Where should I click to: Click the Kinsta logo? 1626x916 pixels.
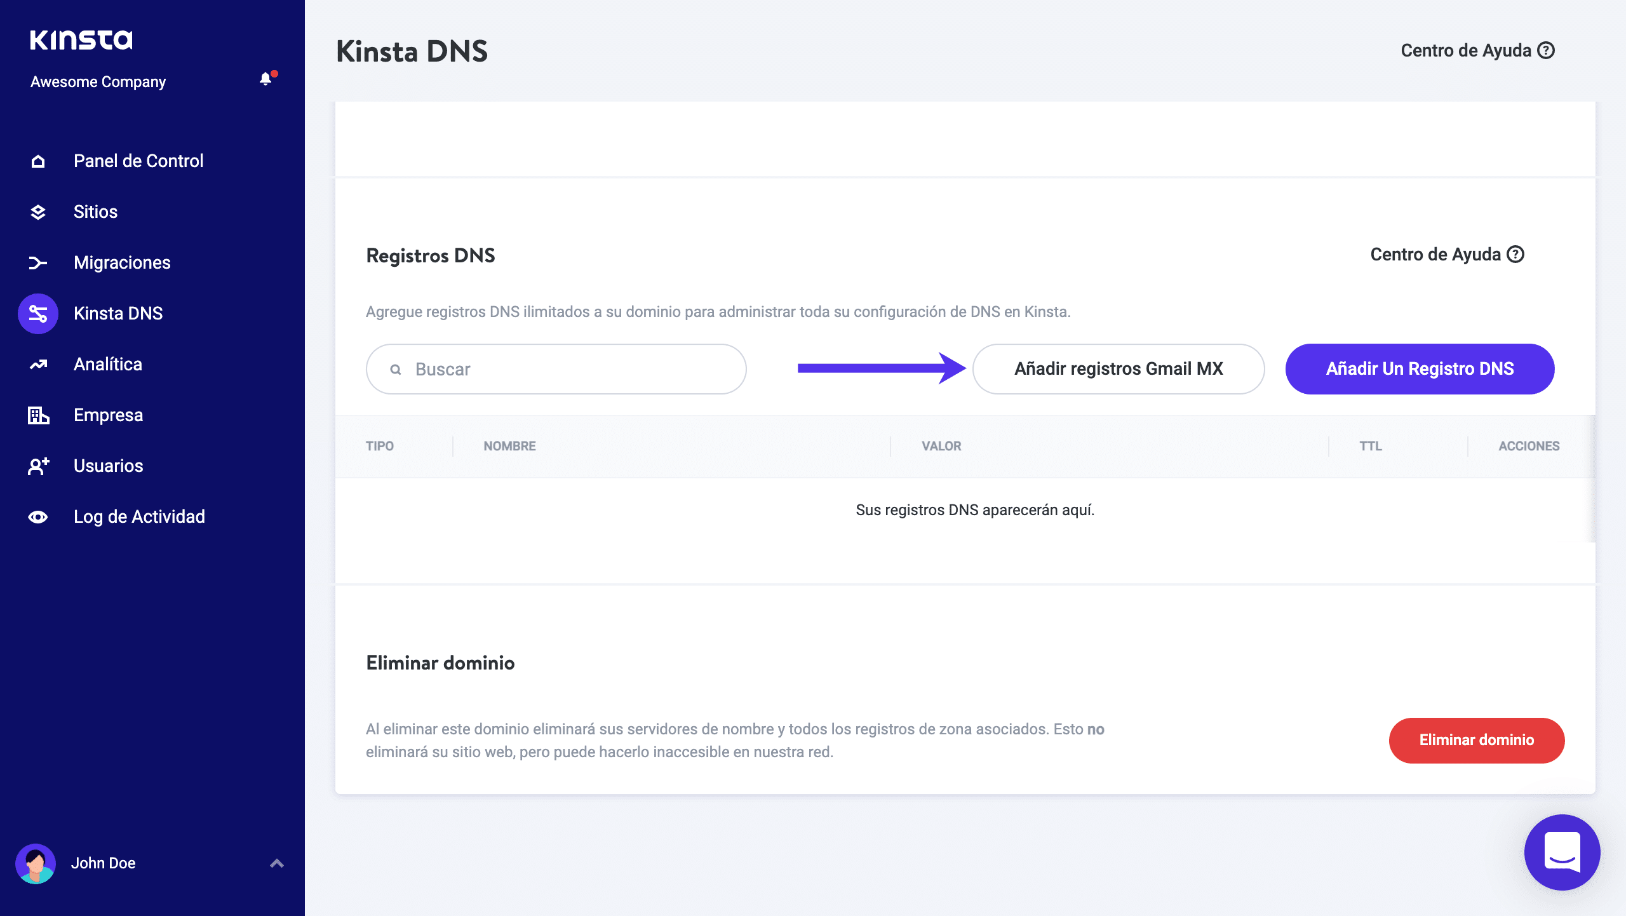click(x=81, y=40)
